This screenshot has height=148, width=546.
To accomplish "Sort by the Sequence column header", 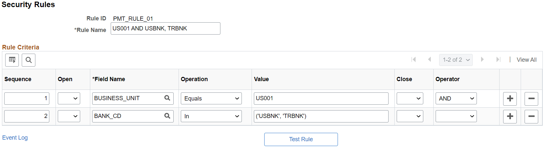I will coord(18,79).
